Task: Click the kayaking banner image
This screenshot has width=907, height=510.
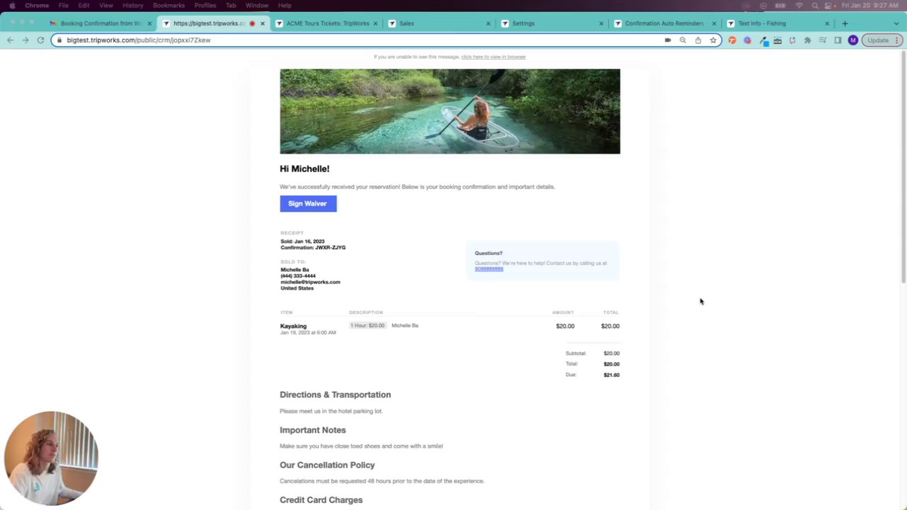Action: [450, 111]
